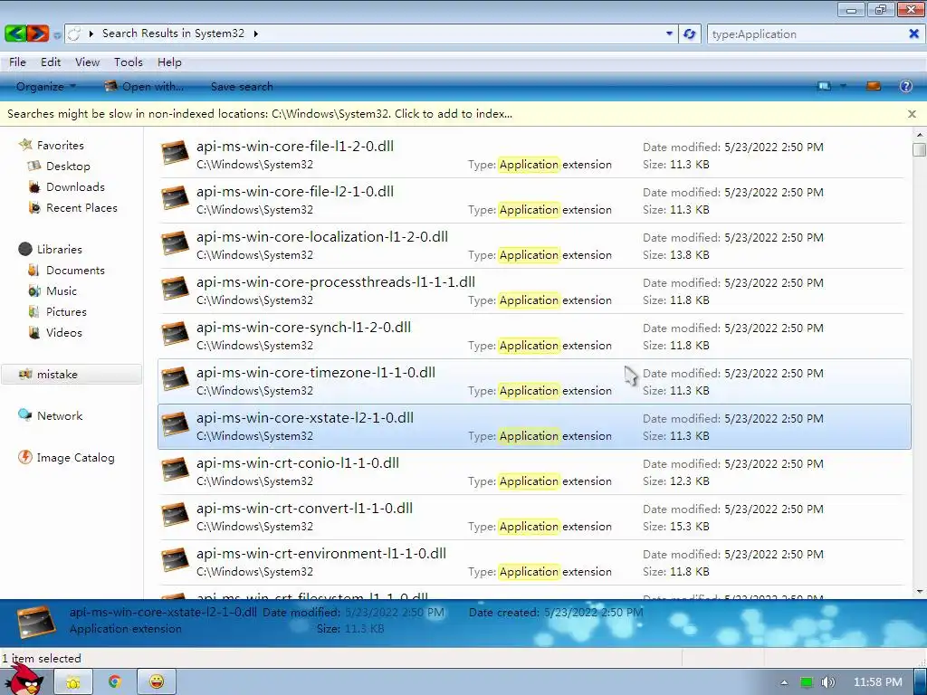Click the info bar to add location to index
The width and height of the screenshot is (927, 695).
[x=260, y=113]
